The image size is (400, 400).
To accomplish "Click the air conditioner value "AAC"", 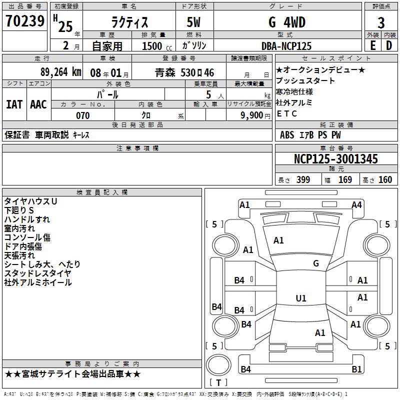I will 38,104.
